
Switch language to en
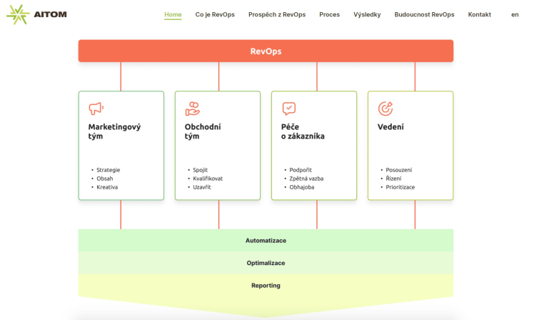point(515,15)
